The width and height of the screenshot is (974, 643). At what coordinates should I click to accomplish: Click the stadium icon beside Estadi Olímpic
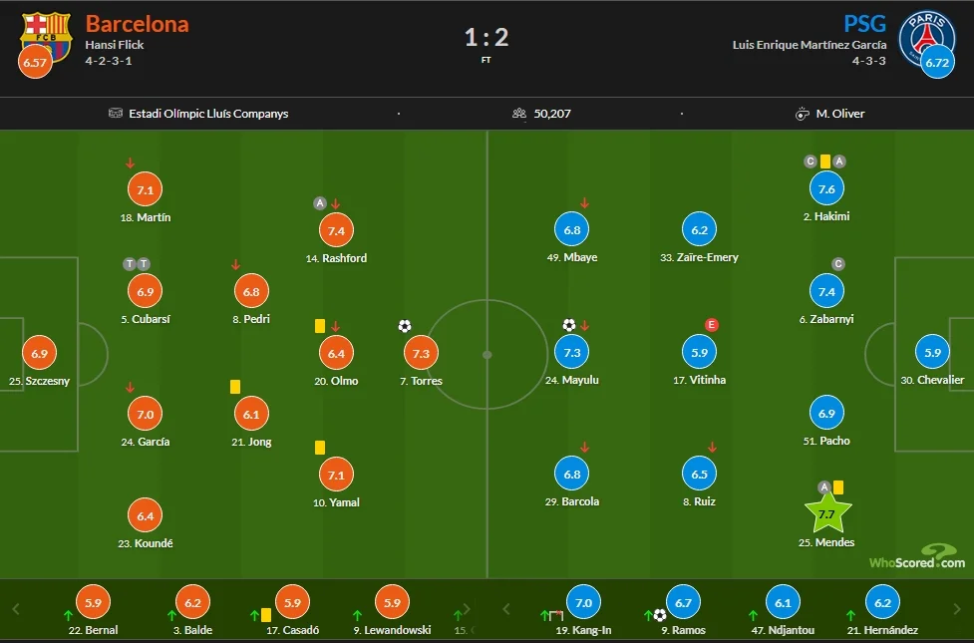click(116, 114)
